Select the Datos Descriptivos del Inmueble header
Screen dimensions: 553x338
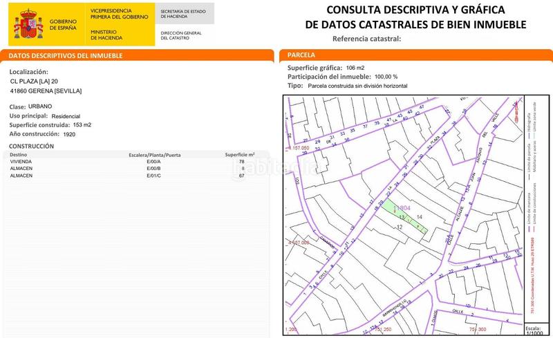pos(66,55)
